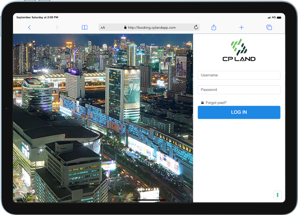Tap the home indicator bar at bottom
This screenshot has height=215, width=298.
(149, 200)
